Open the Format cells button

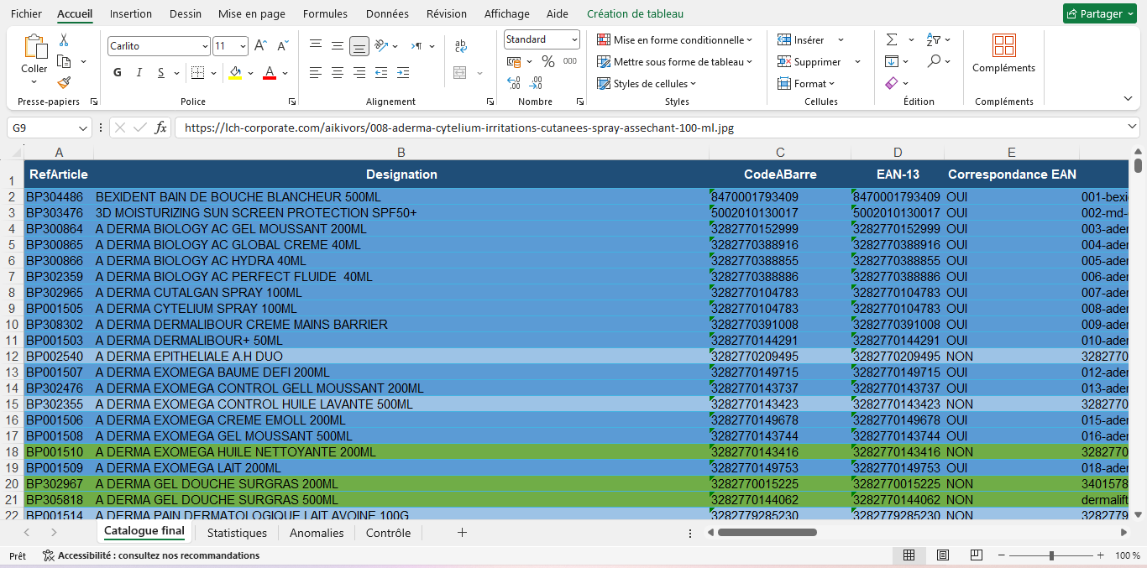806,83
